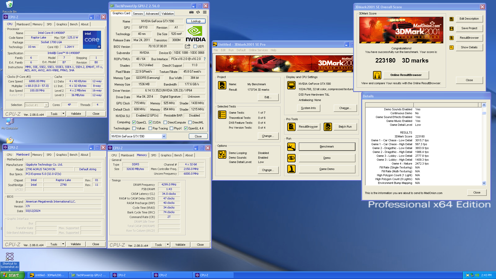496x279 pixels.
Task: Click the Game Demo icon
Action: pyautogui.click(x=291, y=169)
